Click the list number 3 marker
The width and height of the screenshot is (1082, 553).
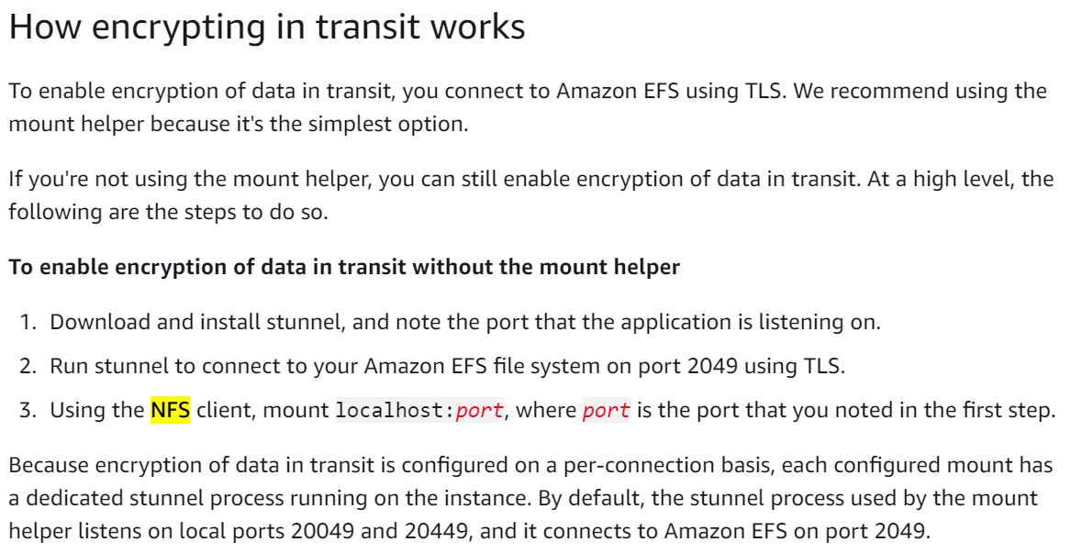point(28,410)
